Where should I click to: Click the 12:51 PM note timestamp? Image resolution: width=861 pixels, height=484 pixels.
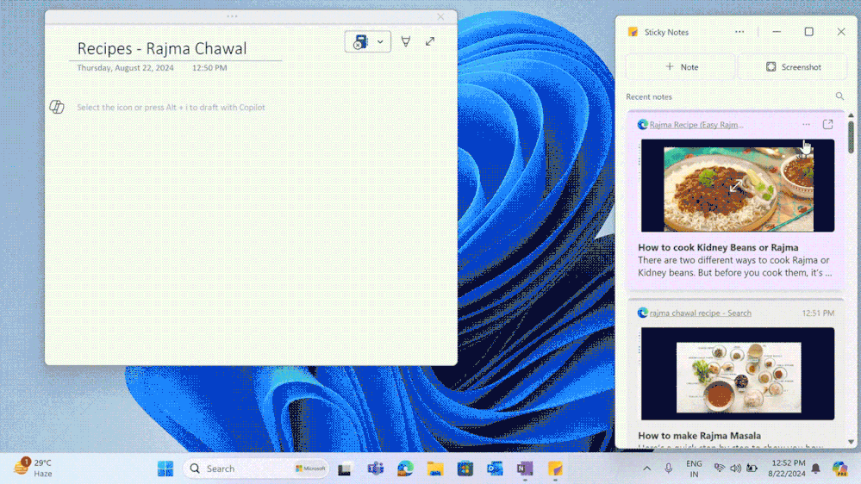[x=818, y=313]
